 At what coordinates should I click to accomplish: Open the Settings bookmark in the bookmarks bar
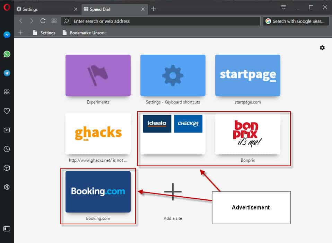tap(44, 33)
